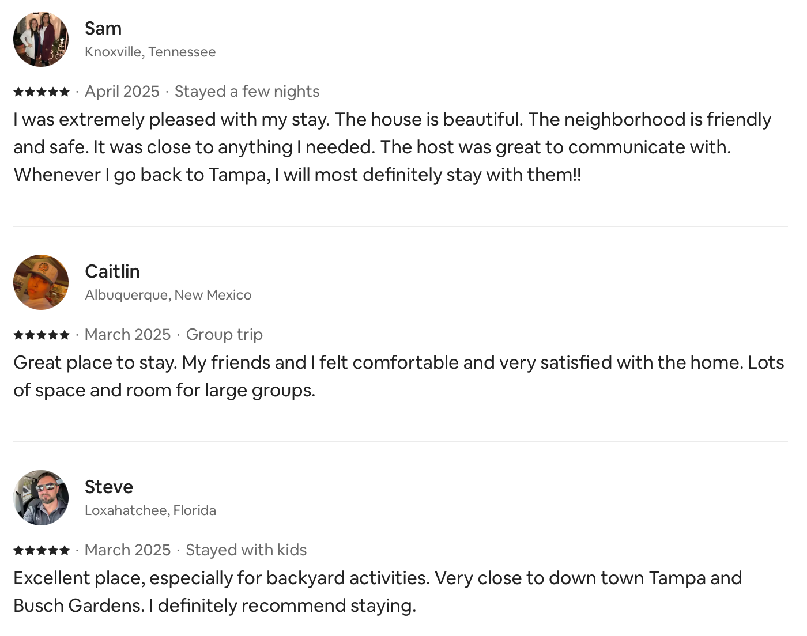This screenshot has height=636, width=807.
Task: Open Steve's profile photo
Action: coord(41,498)
